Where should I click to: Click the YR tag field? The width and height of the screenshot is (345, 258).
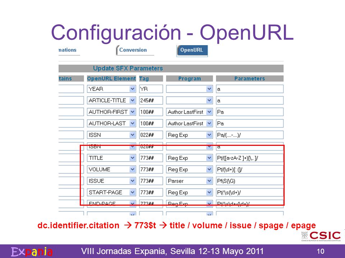click(x=151, y=89)
